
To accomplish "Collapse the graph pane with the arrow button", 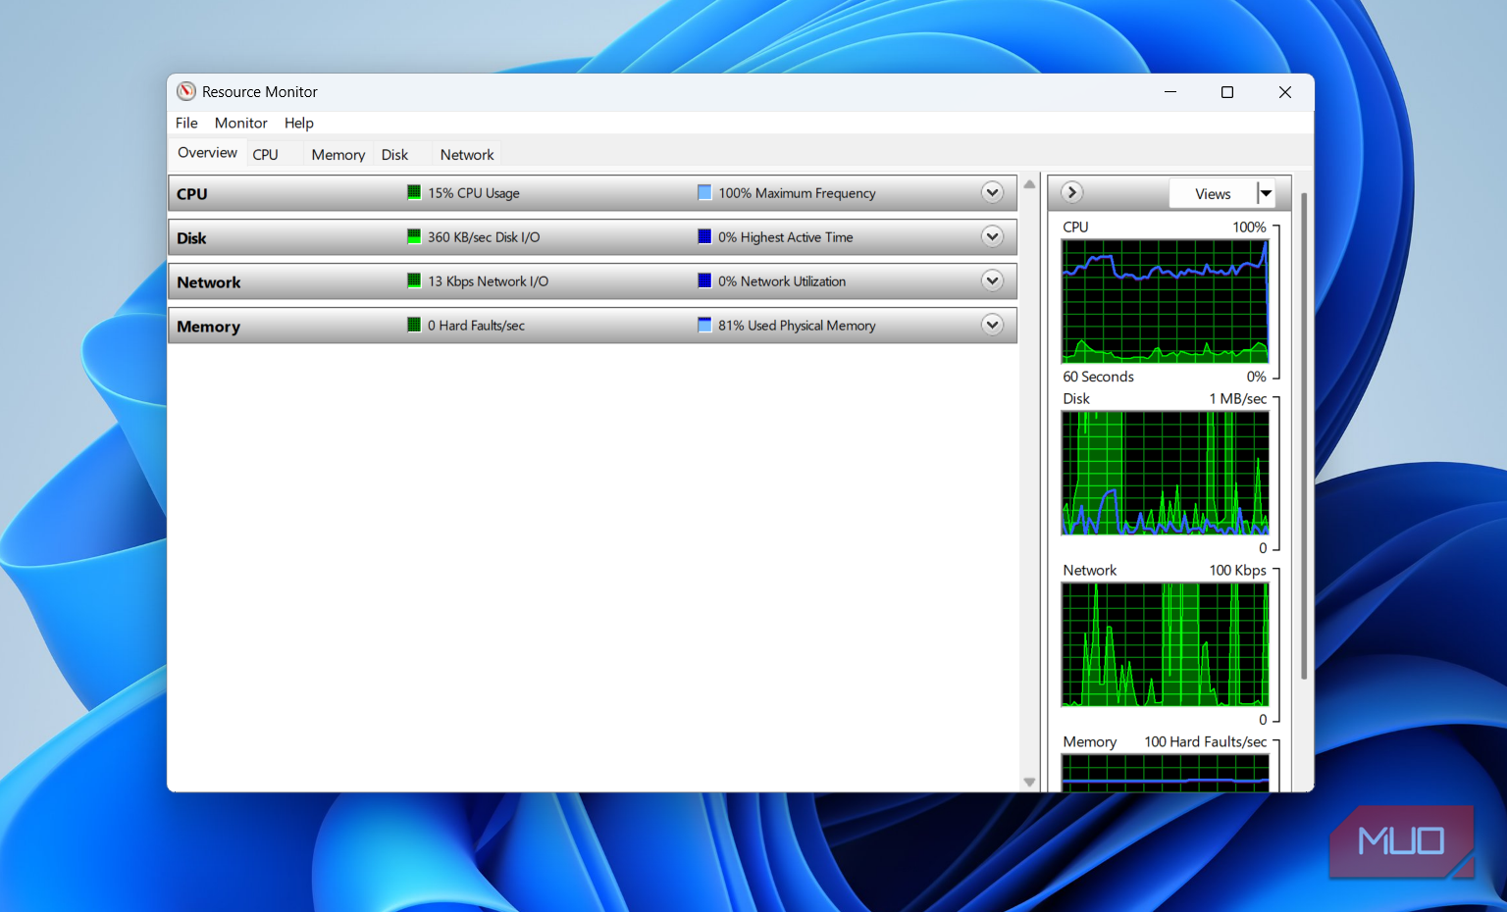I will click(x=1072, y=192).
